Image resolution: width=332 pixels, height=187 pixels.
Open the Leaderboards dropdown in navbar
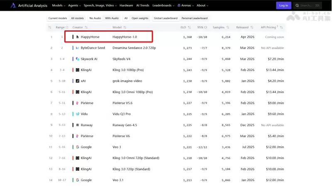click(163, 5)
